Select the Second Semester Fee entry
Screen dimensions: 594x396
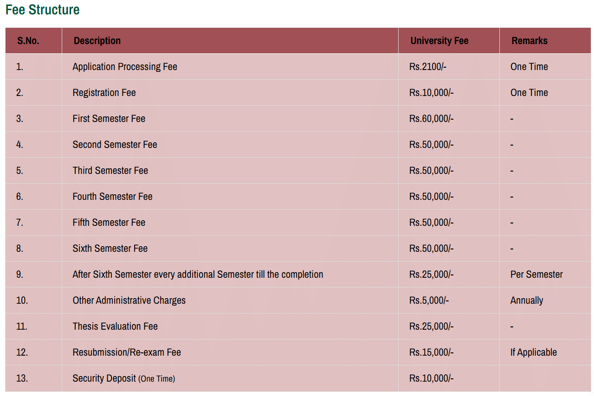tap(115, 145)
